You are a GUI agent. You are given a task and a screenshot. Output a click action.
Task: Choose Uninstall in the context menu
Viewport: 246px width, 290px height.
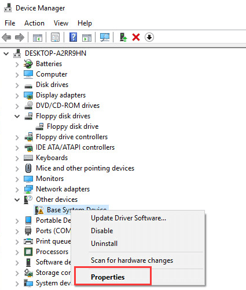tap(104, 244)
